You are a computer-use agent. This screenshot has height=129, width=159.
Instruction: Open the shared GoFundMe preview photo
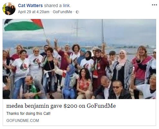79,59
